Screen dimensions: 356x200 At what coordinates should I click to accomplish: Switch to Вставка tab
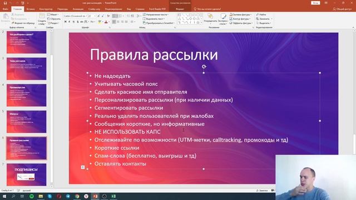click(x=31, y=9)
